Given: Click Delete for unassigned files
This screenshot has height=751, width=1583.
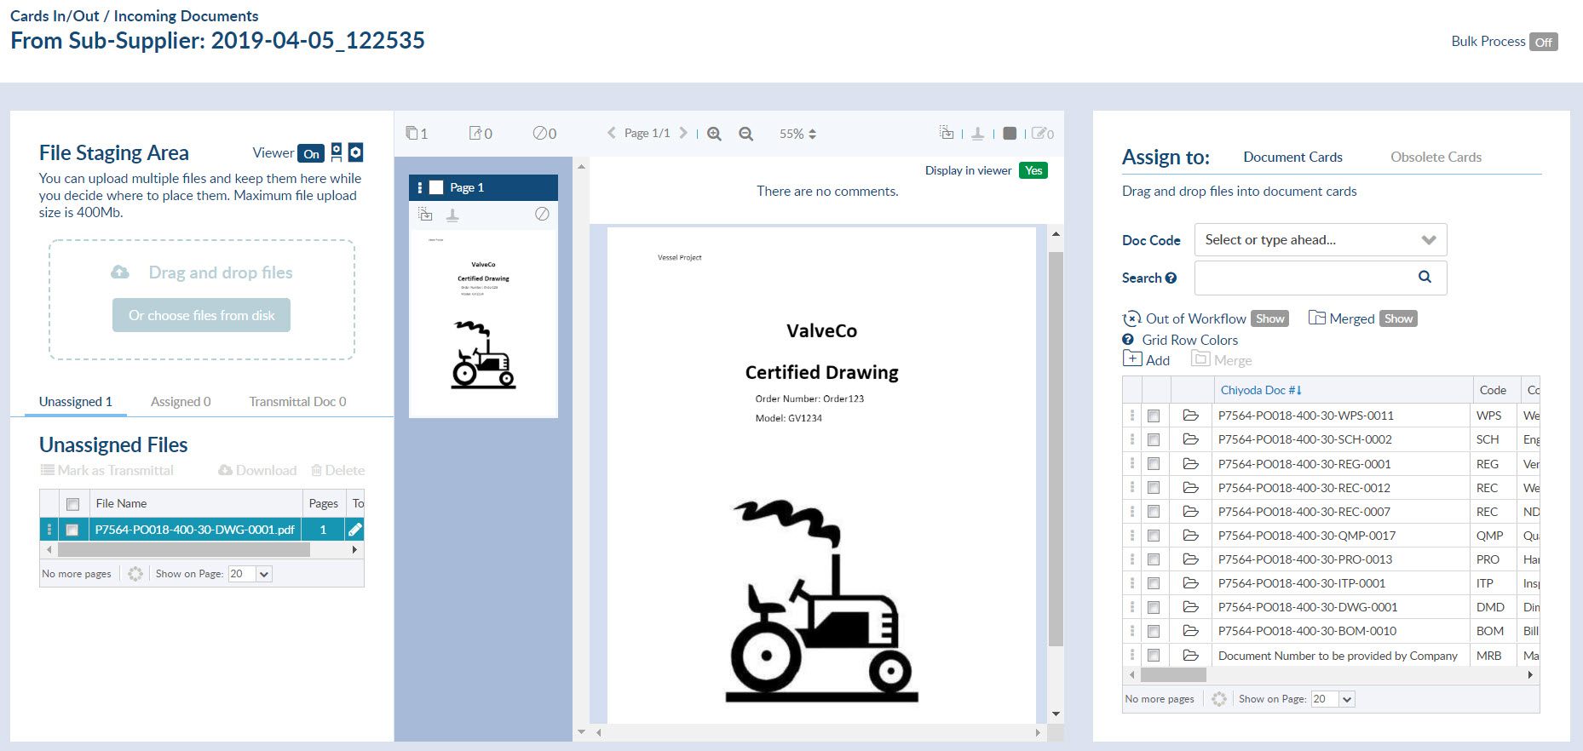Looking at the screenshot, I should [338, 470].
